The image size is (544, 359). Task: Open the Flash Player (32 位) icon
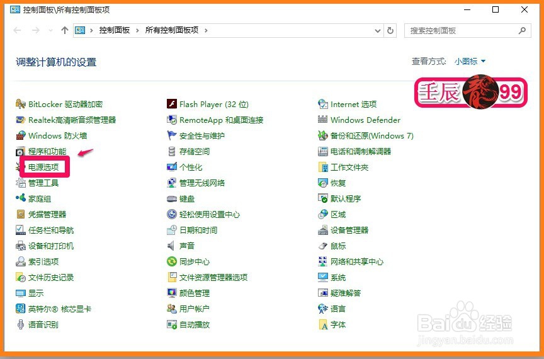click(172, 104)
